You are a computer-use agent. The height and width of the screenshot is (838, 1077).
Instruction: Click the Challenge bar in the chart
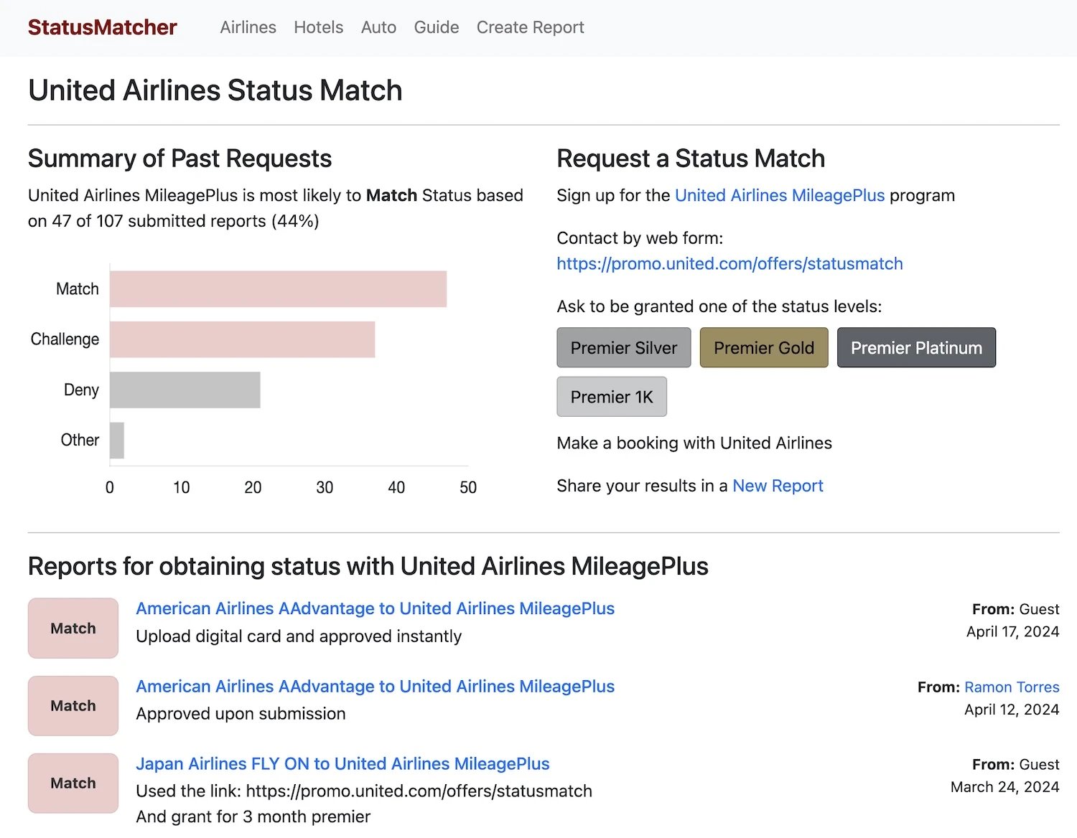(x=242, y=339)
